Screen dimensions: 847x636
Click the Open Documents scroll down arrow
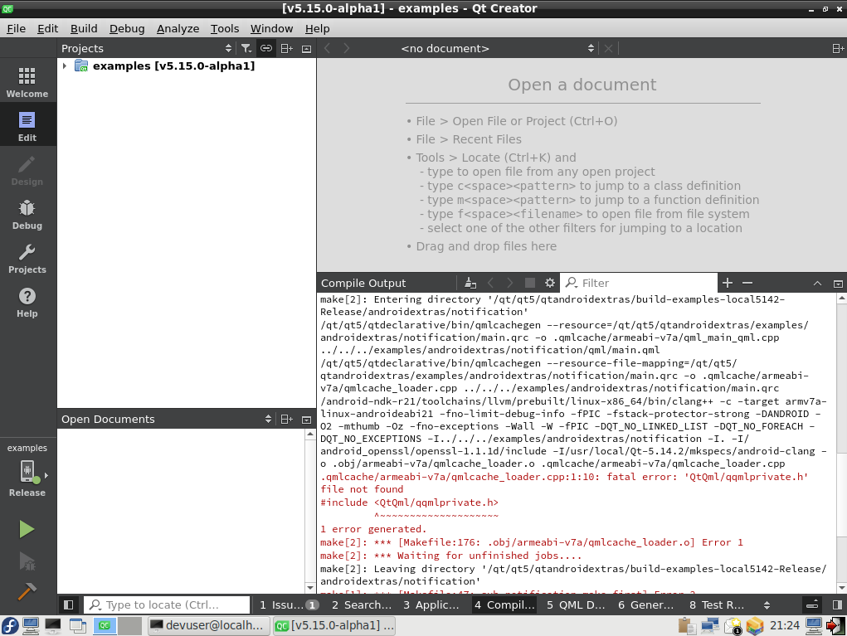(309, 587)
